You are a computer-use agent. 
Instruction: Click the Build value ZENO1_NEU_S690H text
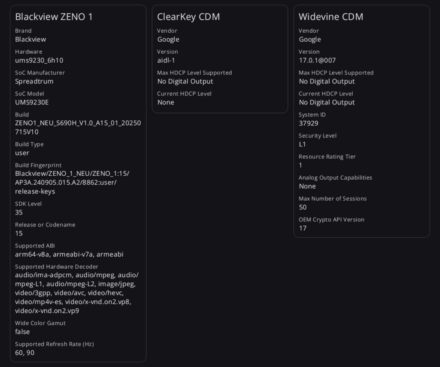coord(78,127)
